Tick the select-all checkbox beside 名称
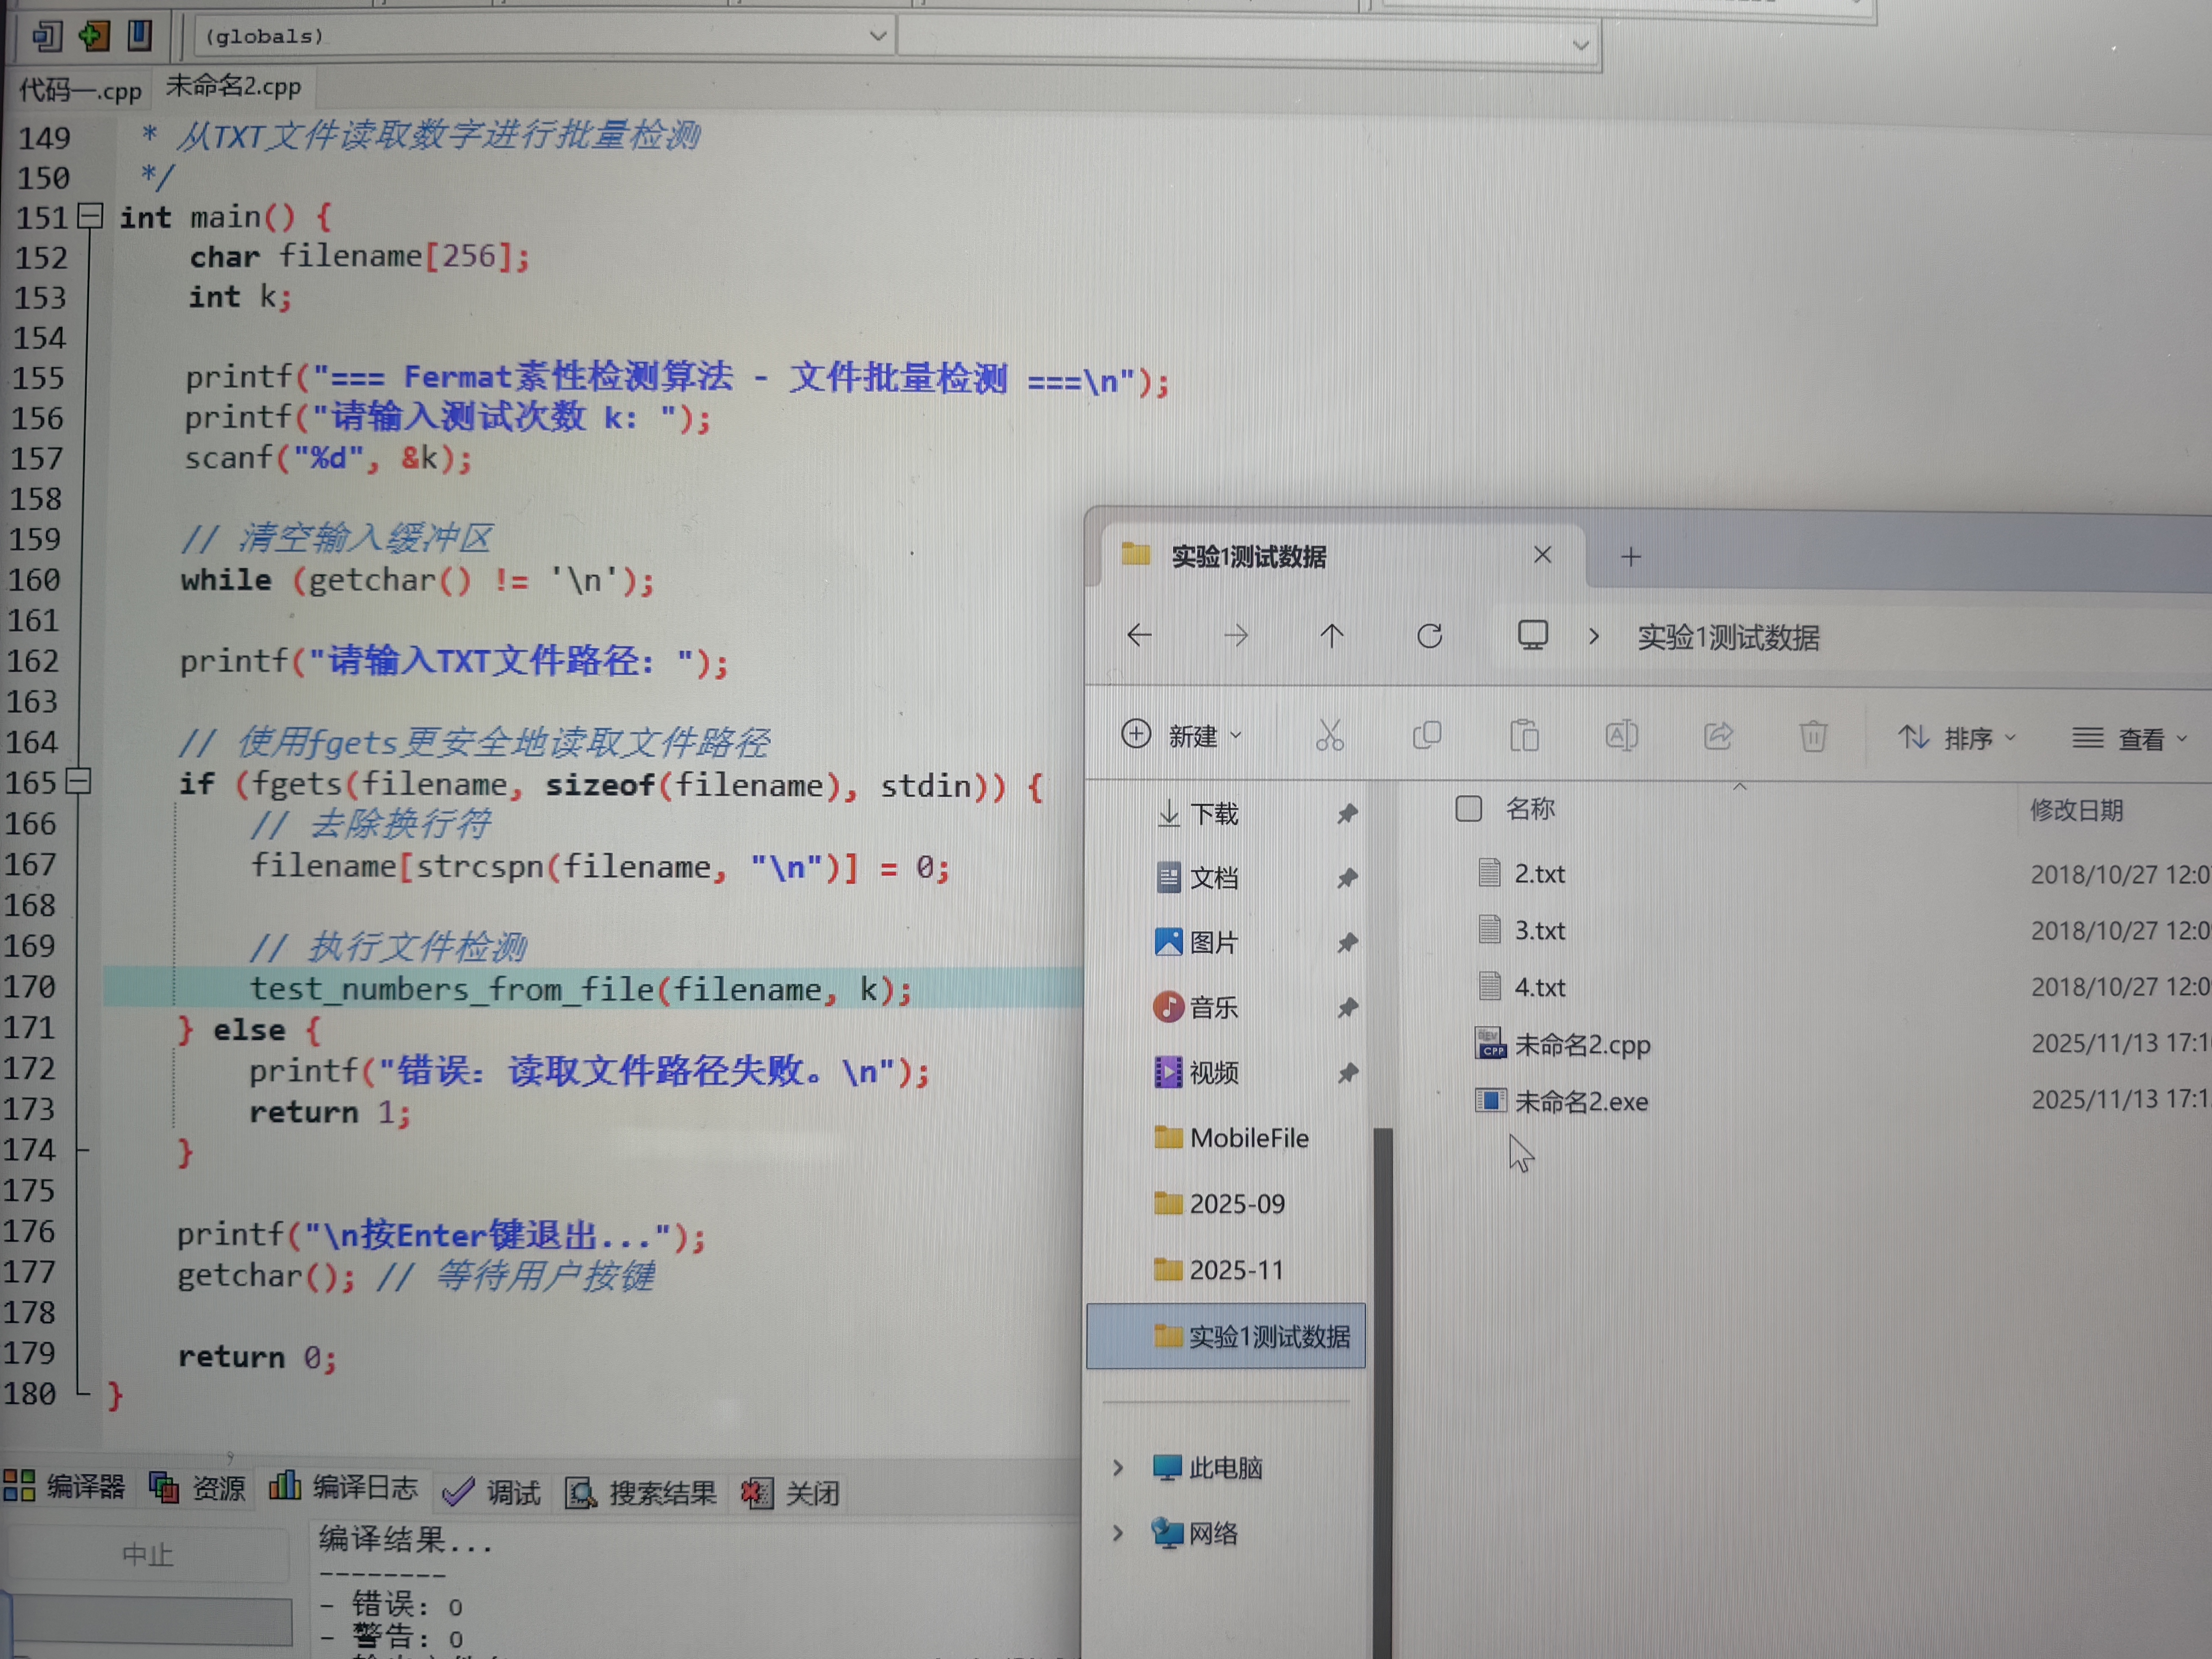Image resolution: width=2212 pixels, height=1659 pixels. tap(1468, 808)
